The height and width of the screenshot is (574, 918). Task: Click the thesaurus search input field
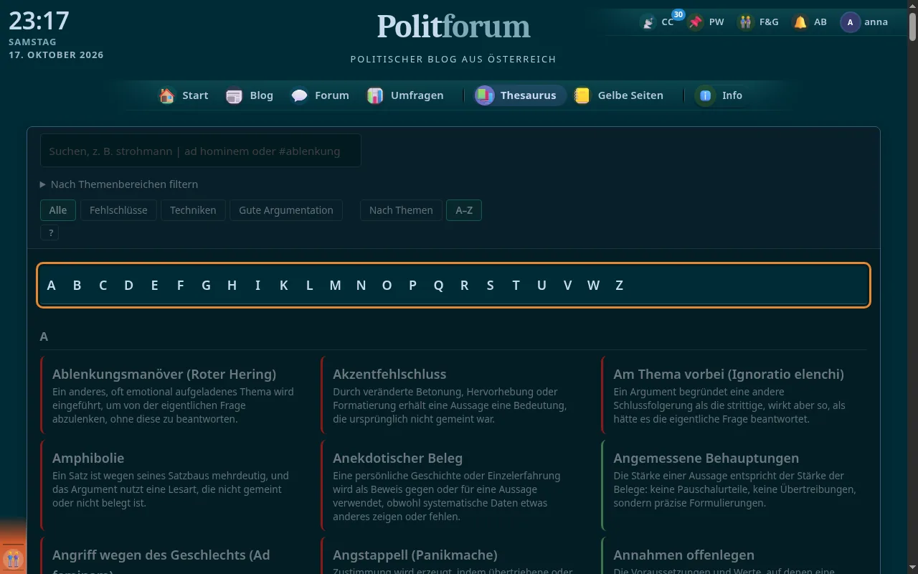(201, 151)
